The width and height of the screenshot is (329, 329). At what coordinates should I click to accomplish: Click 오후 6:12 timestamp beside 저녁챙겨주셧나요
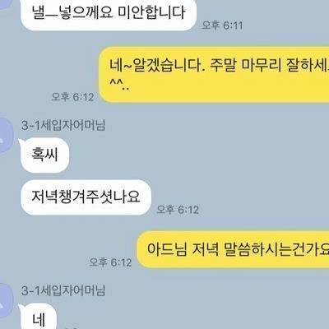tap(178, 210)
